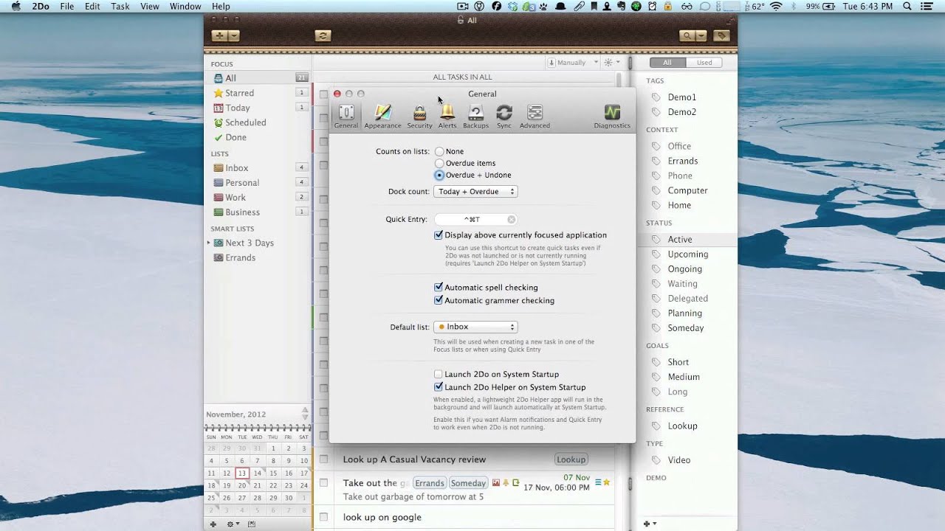Expand the Next 3 Days smart list
This screenshot has height=531, width=945.
pos(209,243)
